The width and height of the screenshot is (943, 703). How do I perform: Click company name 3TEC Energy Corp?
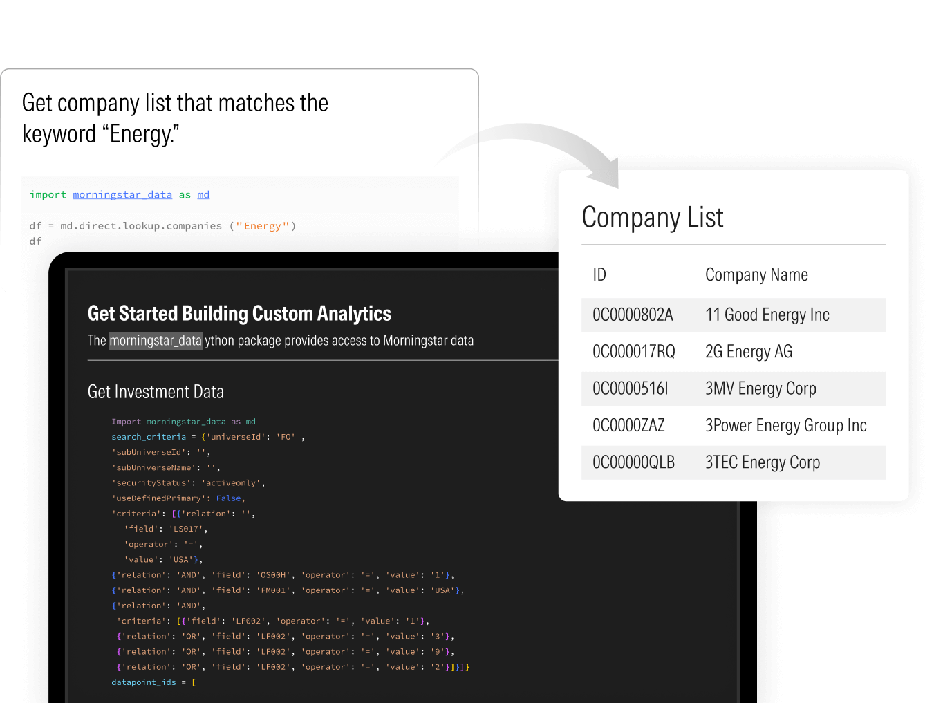click(x=763, y=462)
